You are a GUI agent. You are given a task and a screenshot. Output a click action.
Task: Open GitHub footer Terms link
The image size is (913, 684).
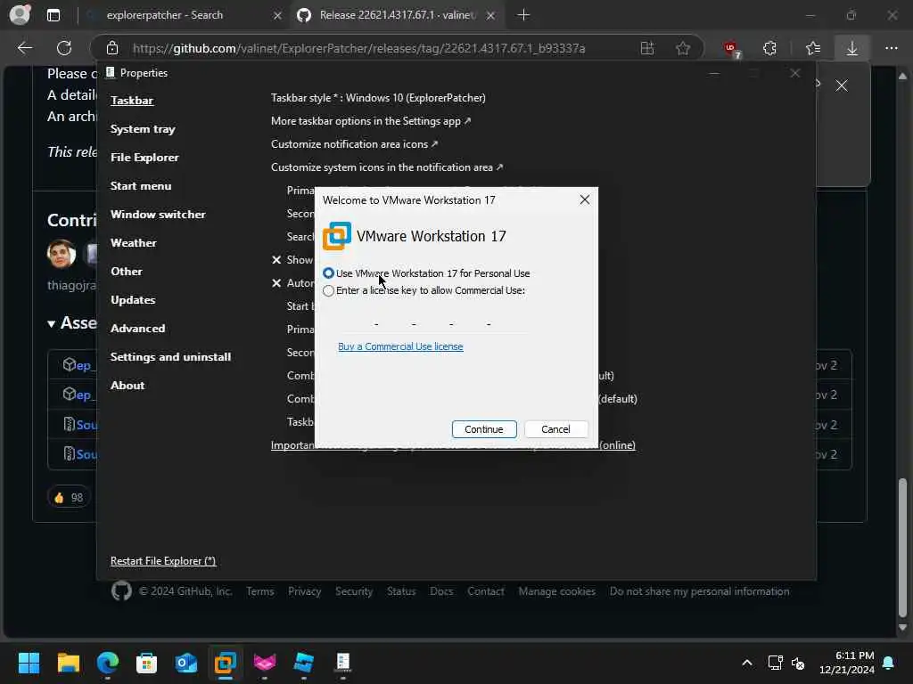click(259, 591)
